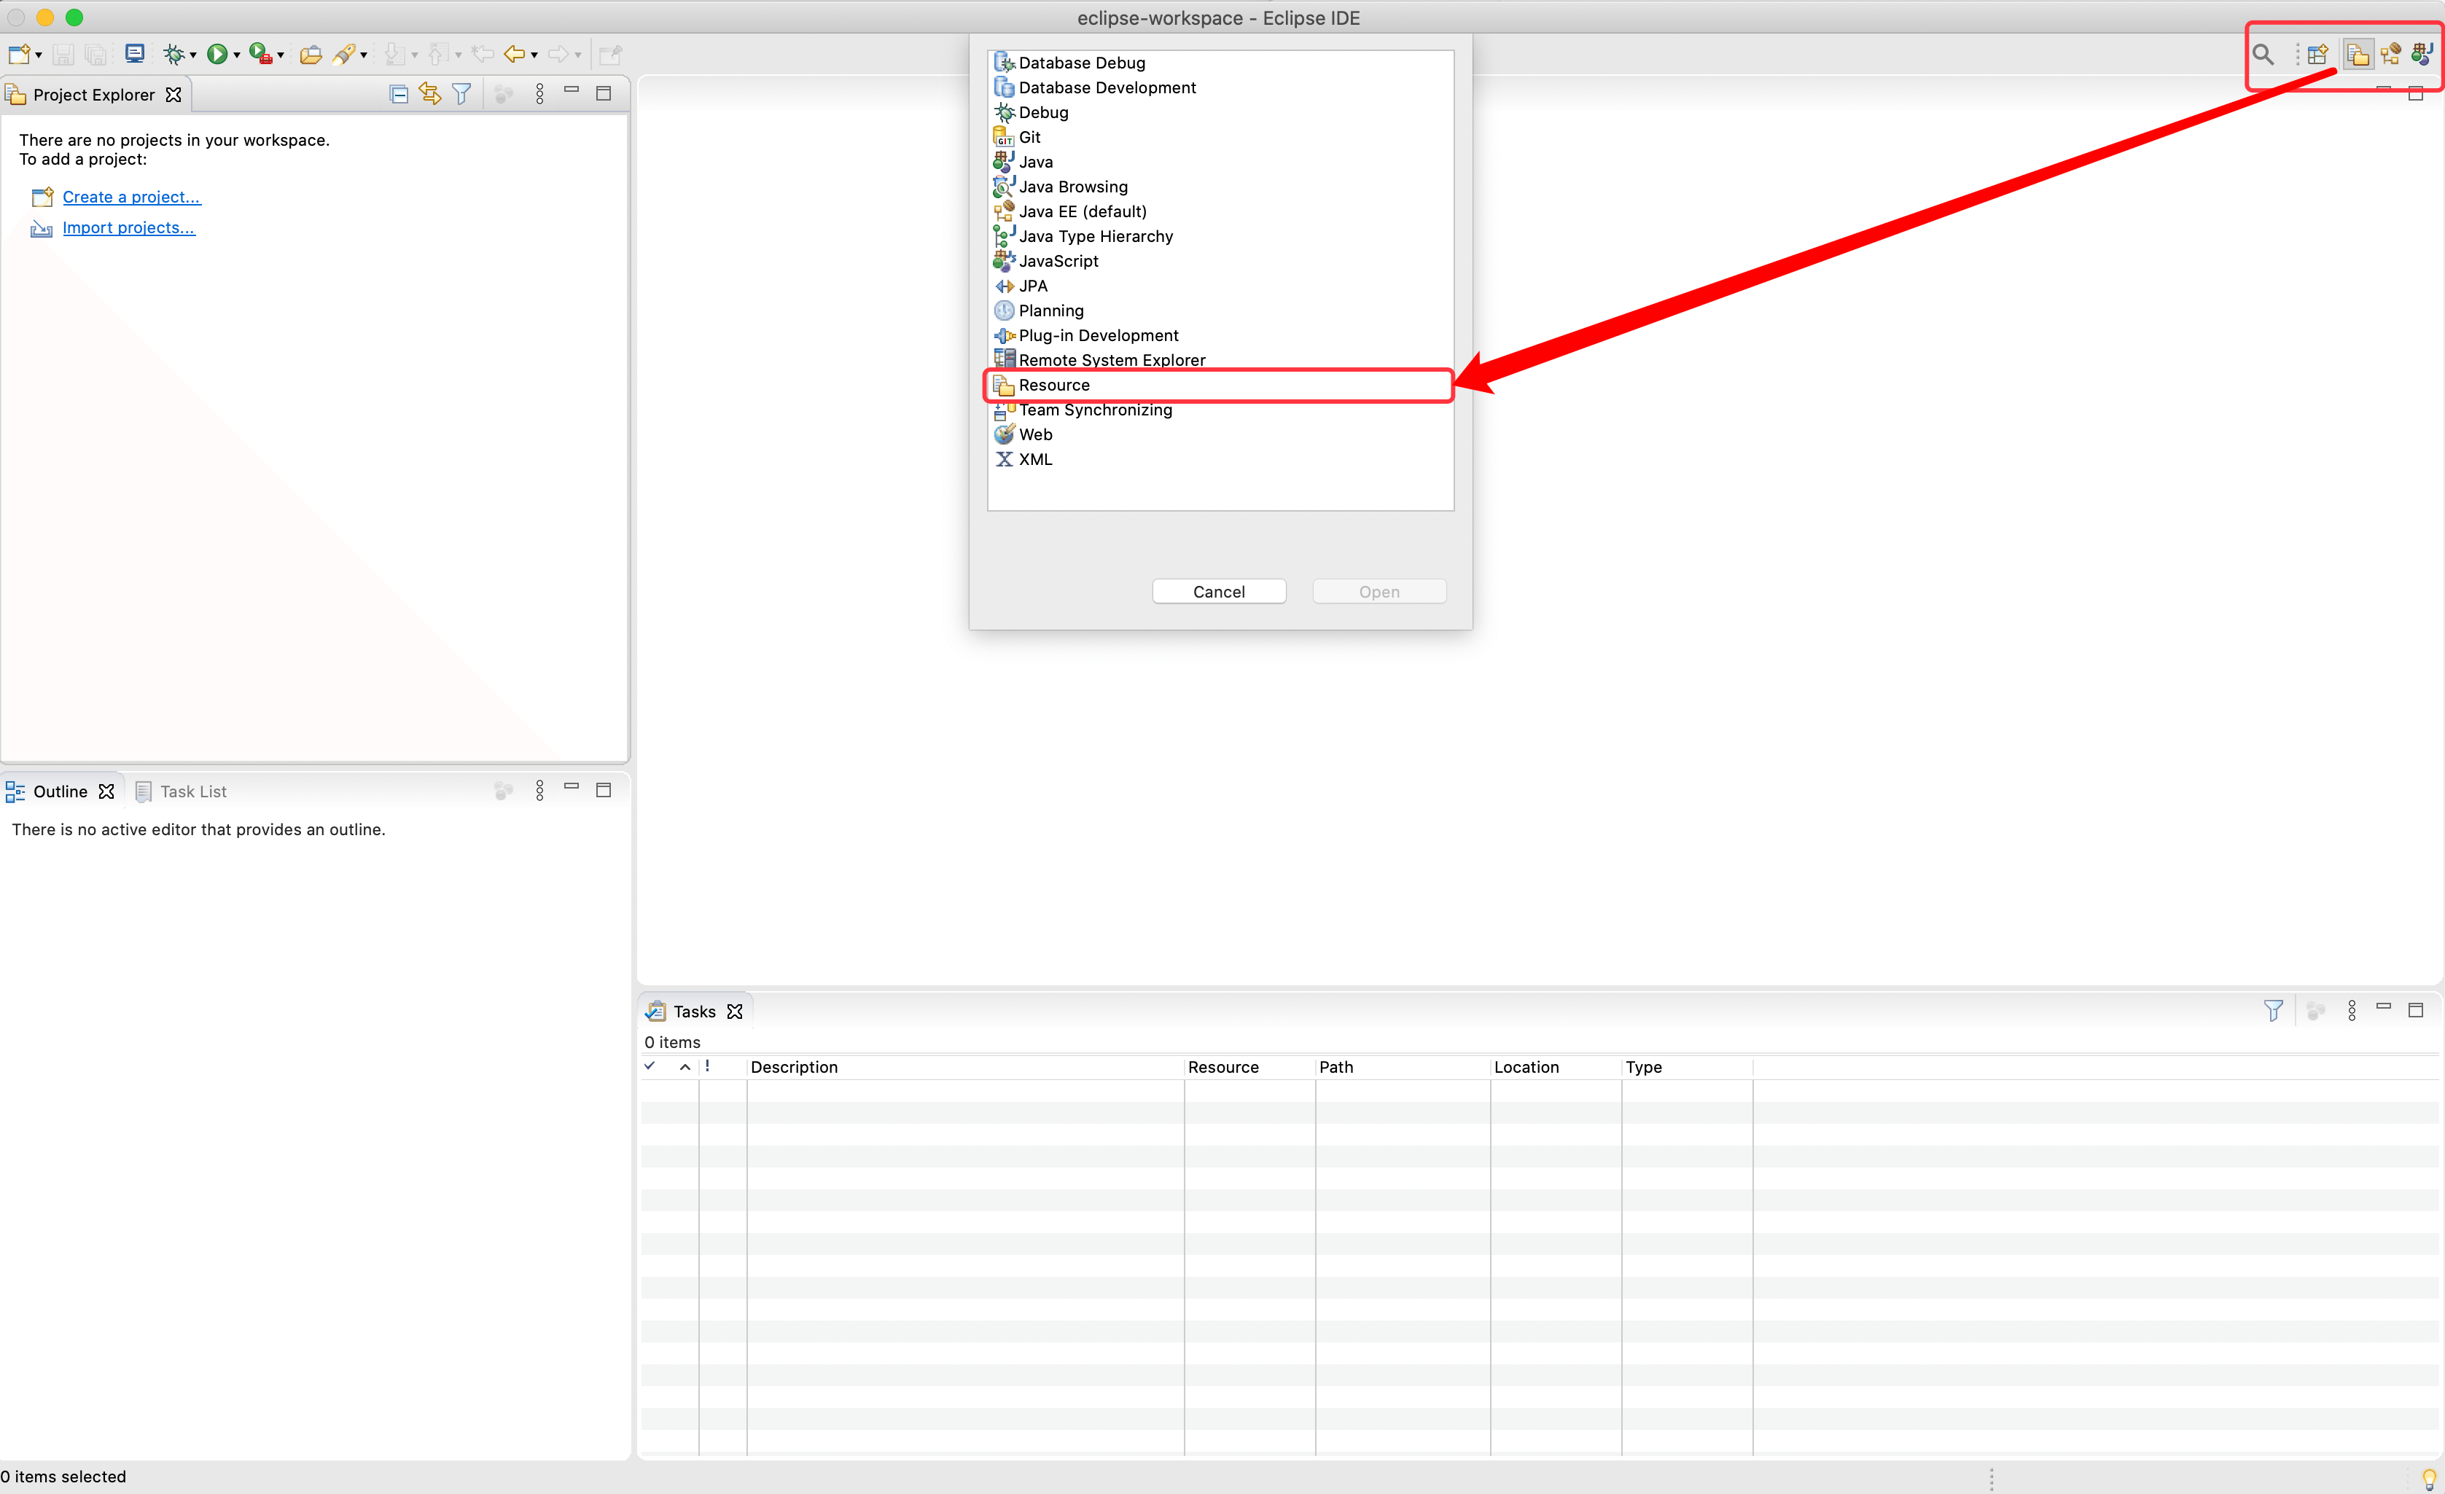Click the Run External Tools icon
The height and width of the screenshot is (1494, 2445).
pos(260,55)
